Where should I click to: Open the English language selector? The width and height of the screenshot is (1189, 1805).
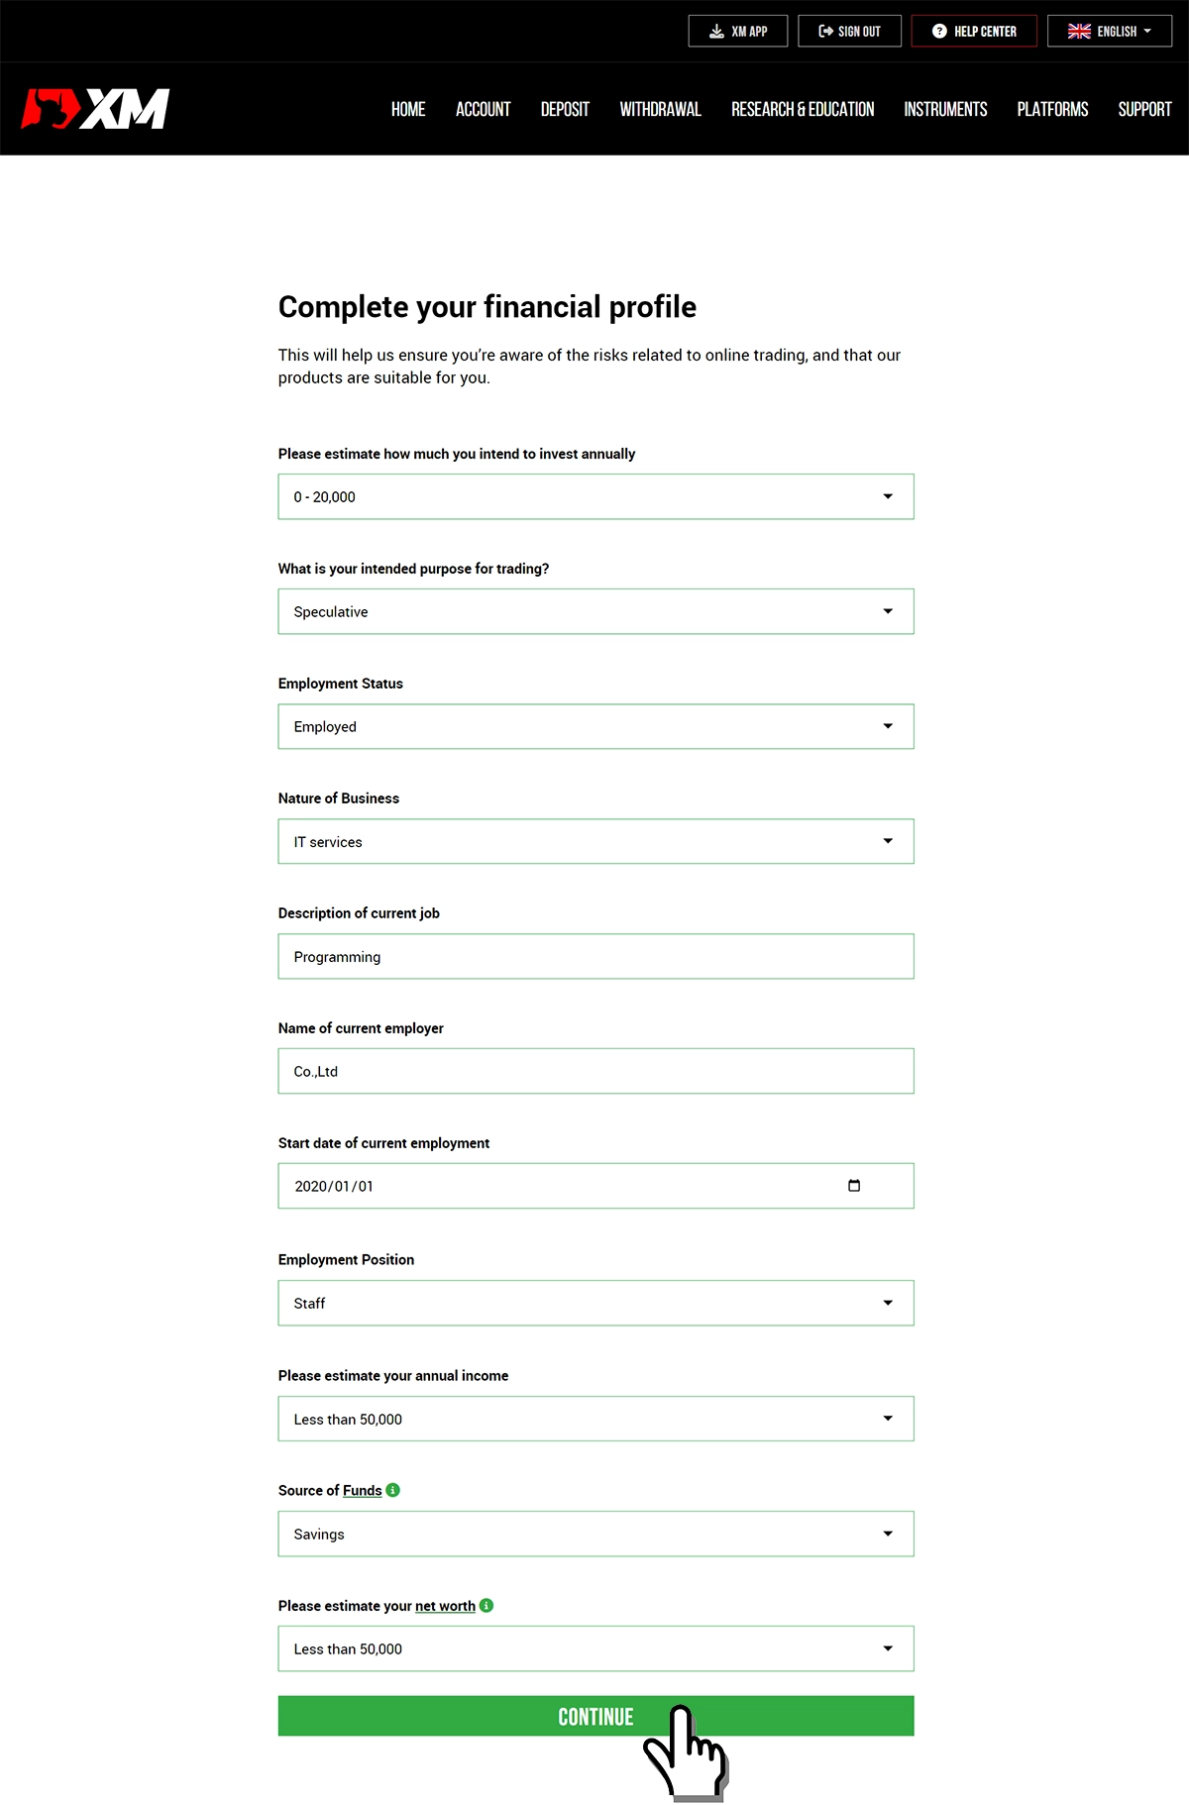[x=1110, y=31]
